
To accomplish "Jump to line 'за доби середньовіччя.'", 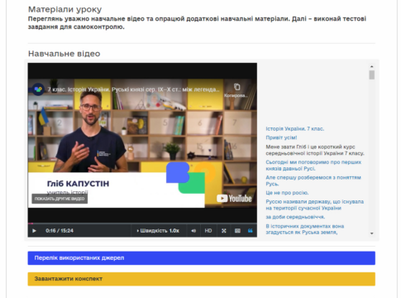I will coord(295,217).
